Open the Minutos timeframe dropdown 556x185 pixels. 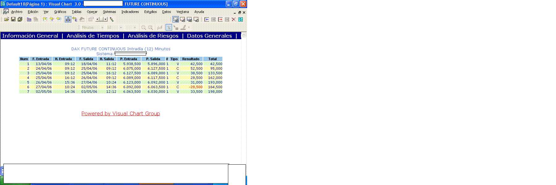(102, 27)
